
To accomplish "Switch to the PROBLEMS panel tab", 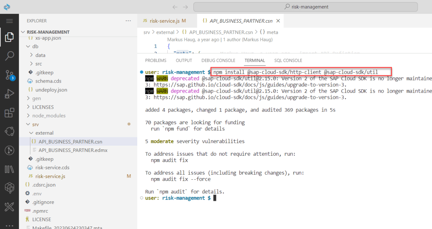I will coord(155,61).
